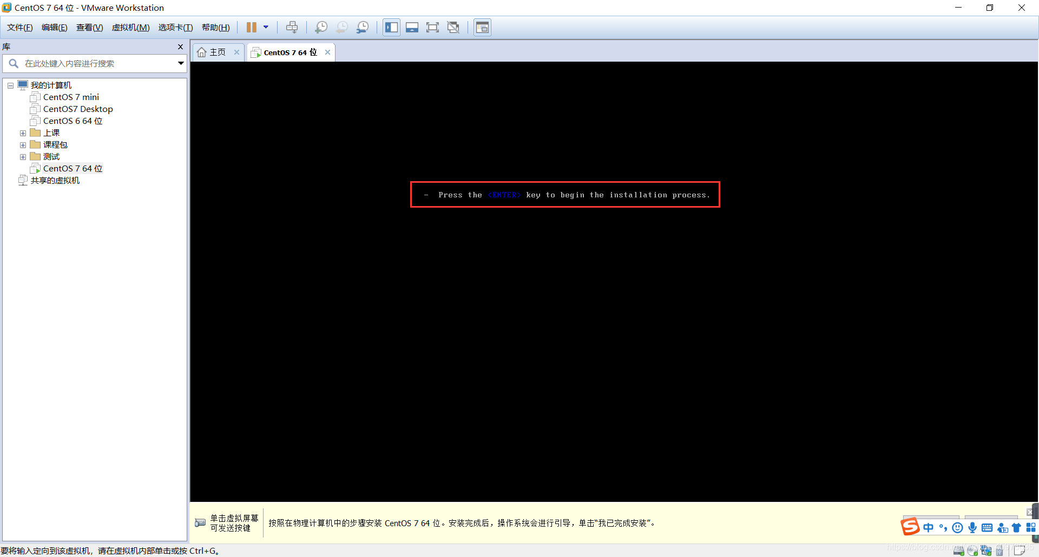Open the Sogou toolbox grid icon
Image resolution: width=1039 pixels, height=557 pixels.
click(x=1031, y=528)
